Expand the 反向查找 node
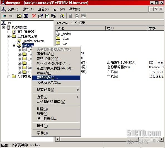Screen dimensions: 165x148 9,77
